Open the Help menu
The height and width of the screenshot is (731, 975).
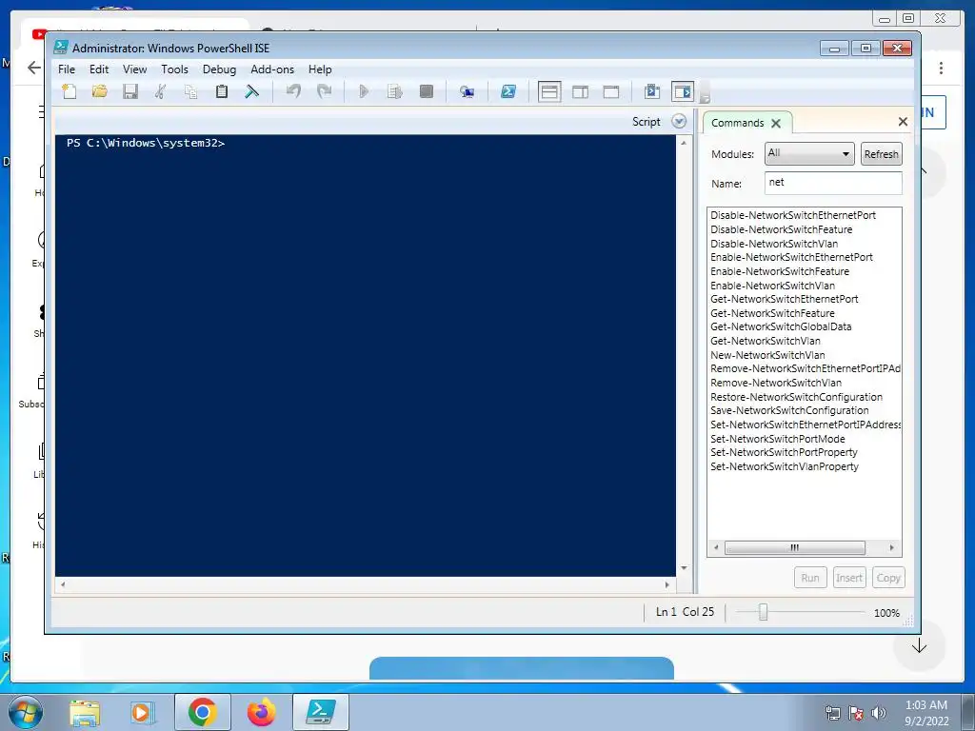tap(320, 69)
